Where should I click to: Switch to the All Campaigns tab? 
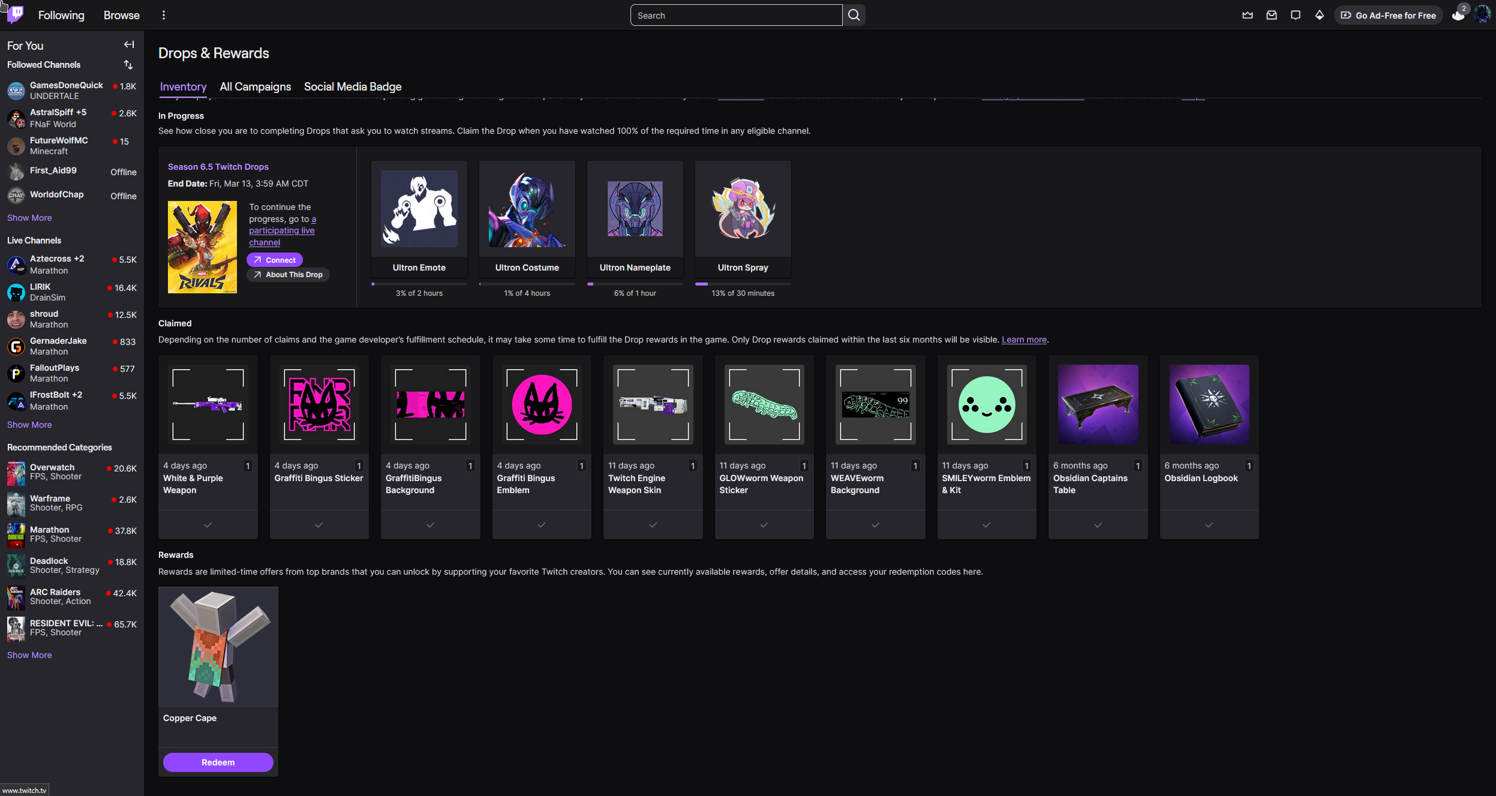coord(255,87)
